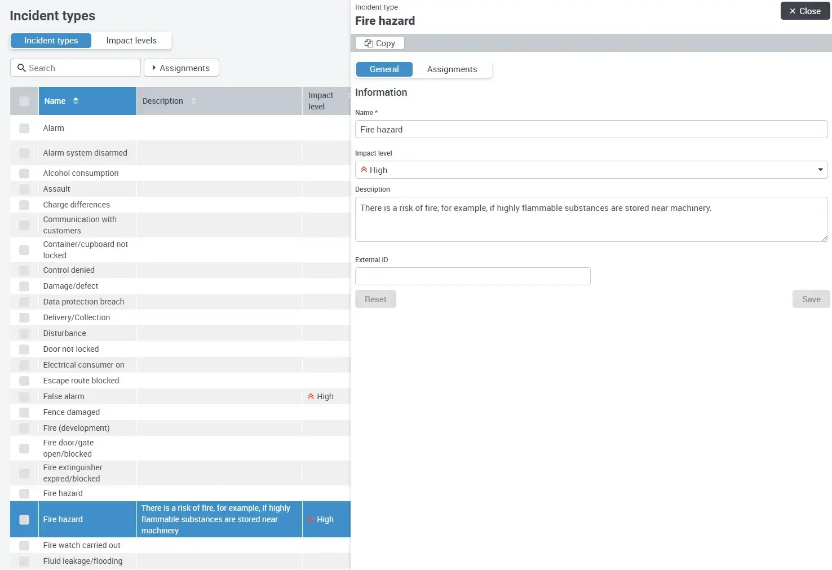Click the search magnifier icon
The height and width of the screenshot is (570, 832).
(21, 68)
